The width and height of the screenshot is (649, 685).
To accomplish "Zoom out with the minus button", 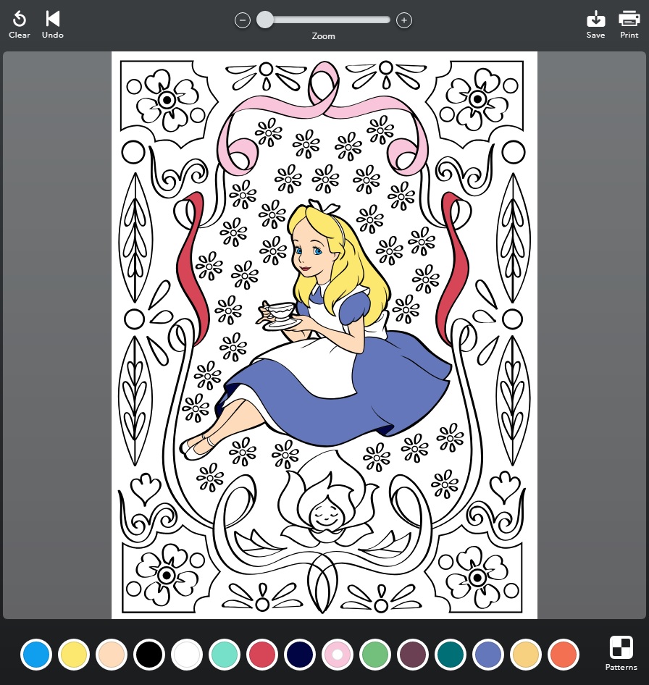I will pos(243,20).
